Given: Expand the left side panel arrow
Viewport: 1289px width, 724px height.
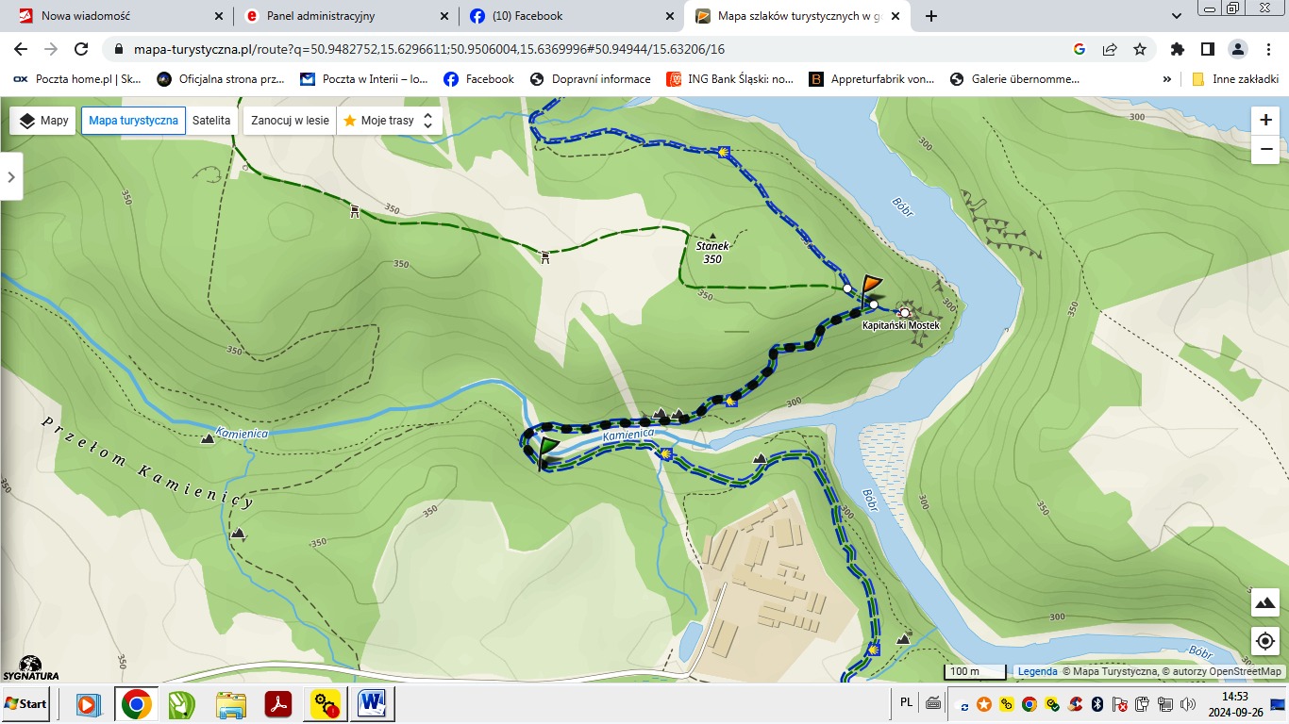Looking at the screenshot, I should pyautogui.click(x=10, y=176).
